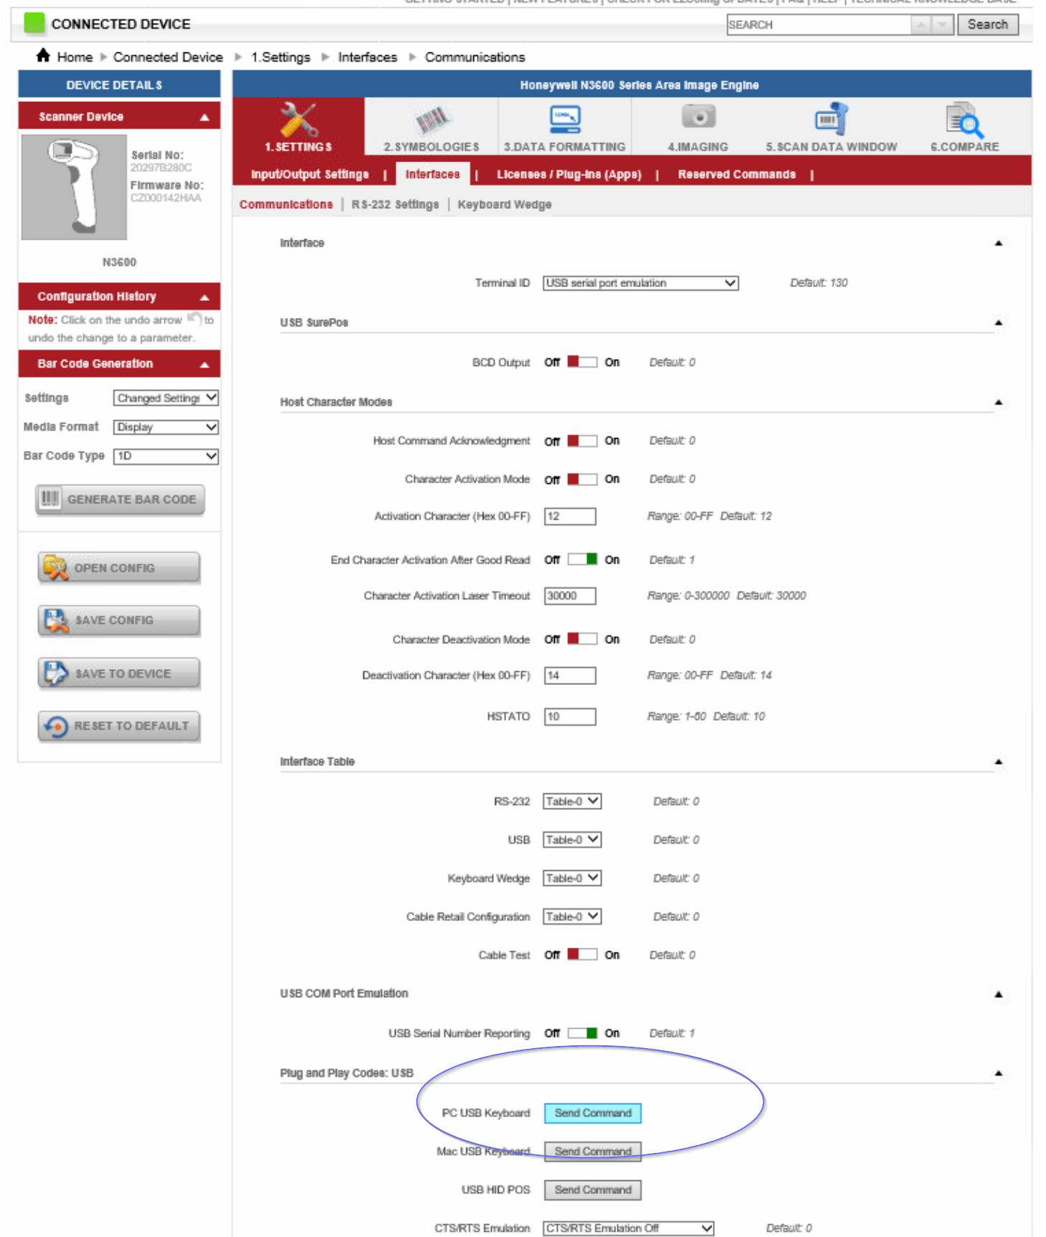The width and height of the screenshot is (1046, 1237).
Task: Collapse the USB SurePos section
Action: coord(998,323)
